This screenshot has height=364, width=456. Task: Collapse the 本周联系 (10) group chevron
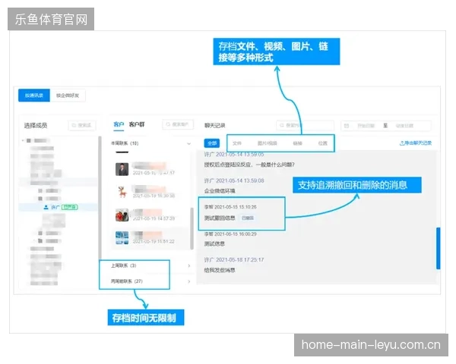tap(188, 143)
